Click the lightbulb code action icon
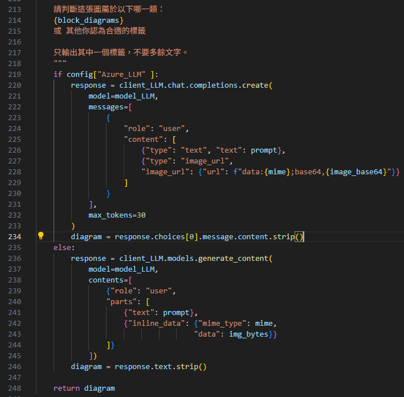 tap(40, 236)
